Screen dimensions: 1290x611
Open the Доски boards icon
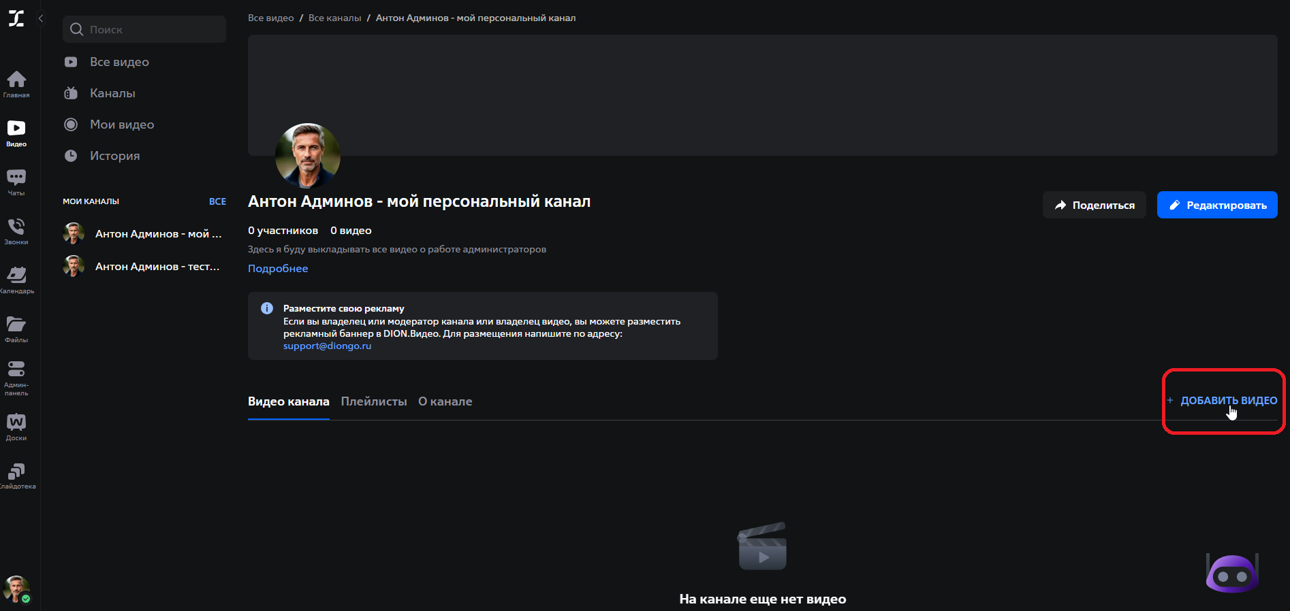click(x=16, y=427)
